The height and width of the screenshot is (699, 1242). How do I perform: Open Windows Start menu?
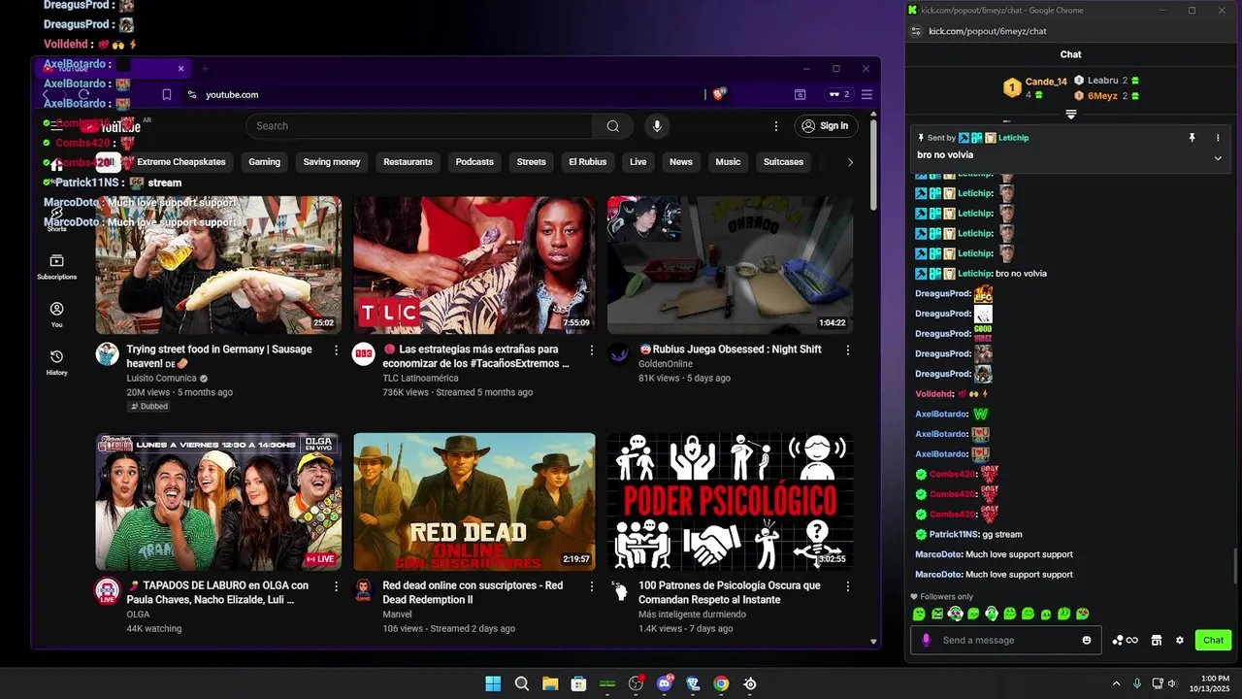click(493, 683)
